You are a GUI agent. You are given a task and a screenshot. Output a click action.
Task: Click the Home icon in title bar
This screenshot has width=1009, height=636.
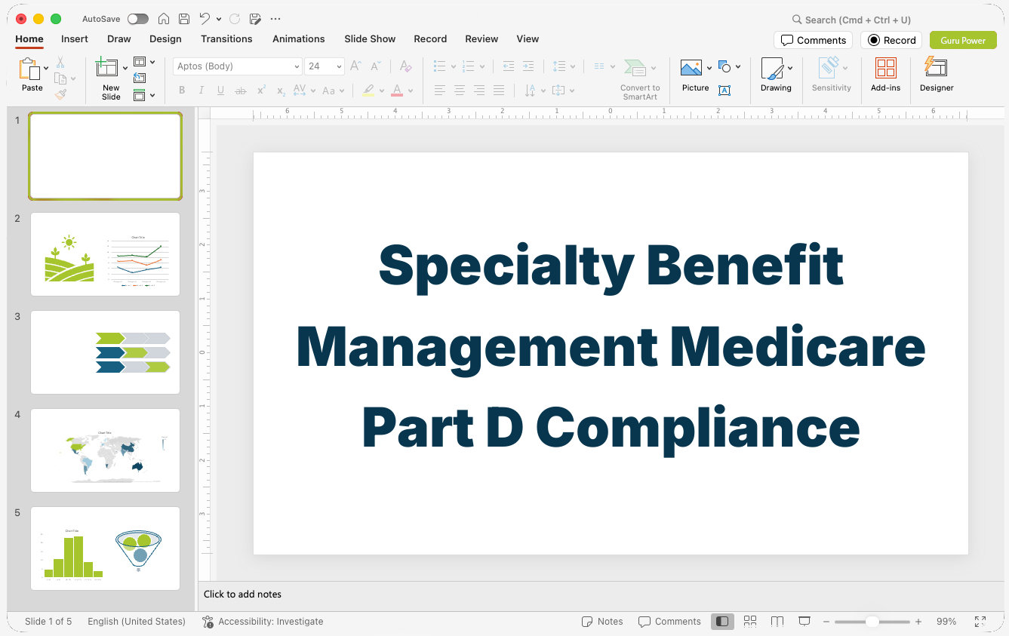(164, 19)
